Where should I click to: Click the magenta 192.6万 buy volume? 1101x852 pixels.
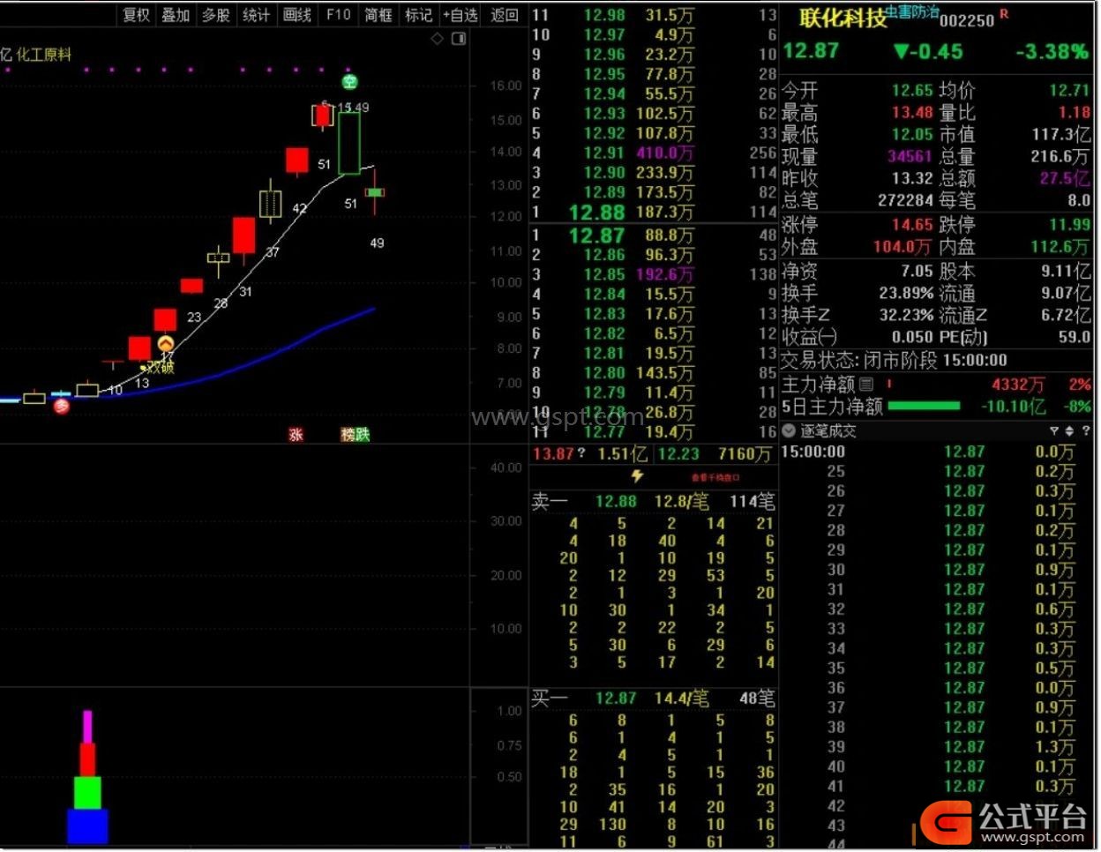[665, 274]
